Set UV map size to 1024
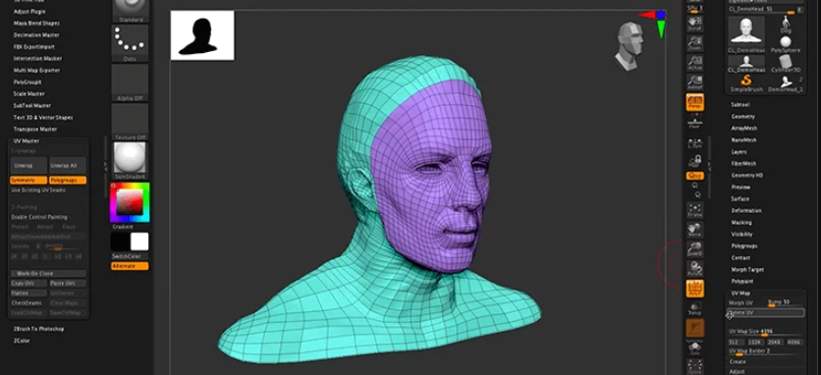The width and height of the screenshot is (821, 375). click(x=754, y=342)
